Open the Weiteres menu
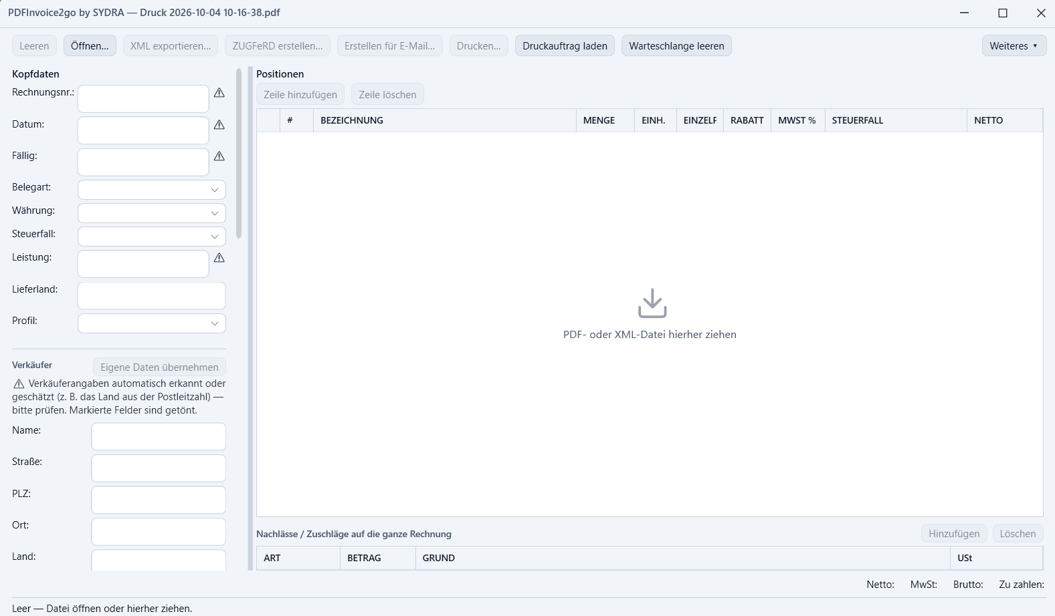 pyautogui.click(x=1014, y=46)
